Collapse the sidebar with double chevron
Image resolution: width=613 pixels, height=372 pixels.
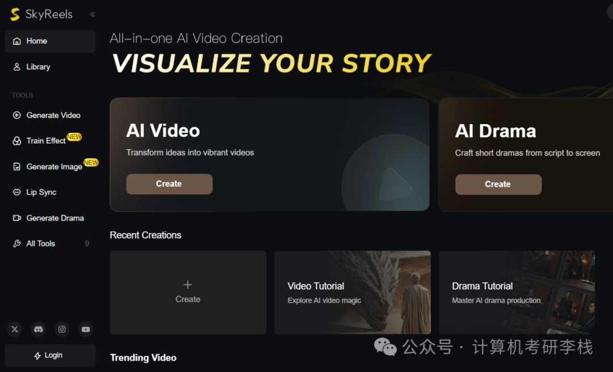[93, 15]
